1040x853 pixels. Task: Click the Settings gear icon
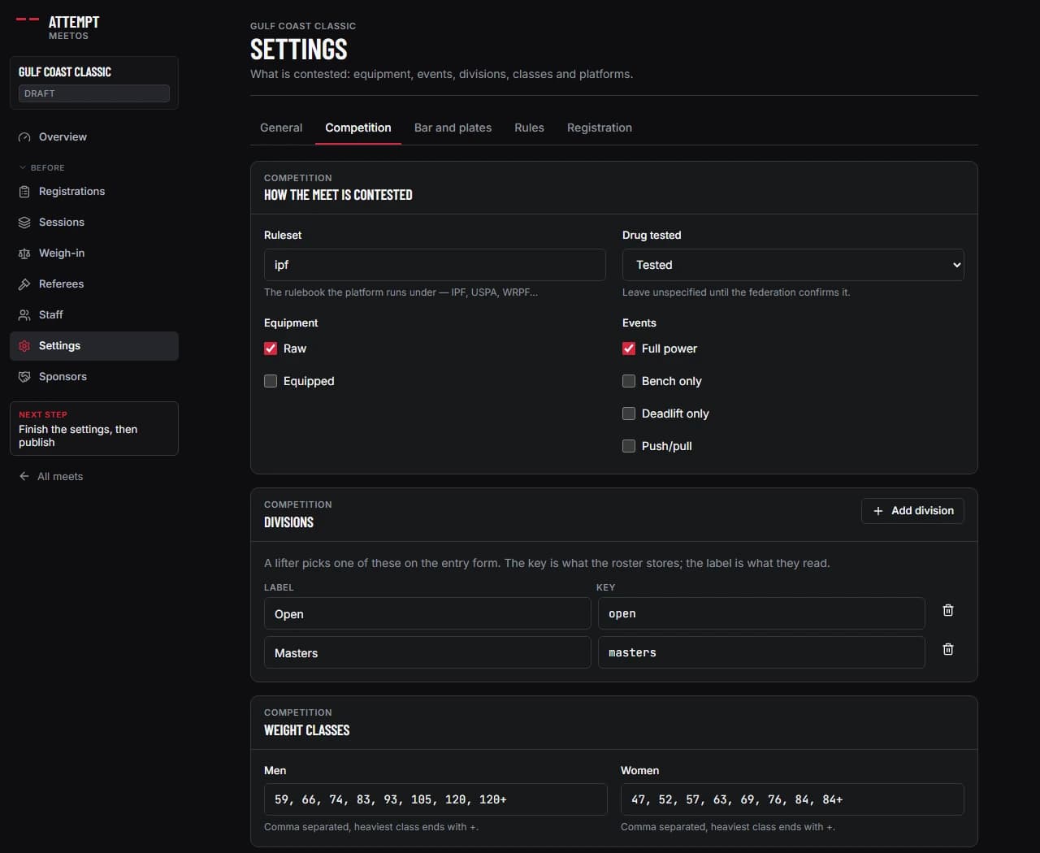click(24, 346)
